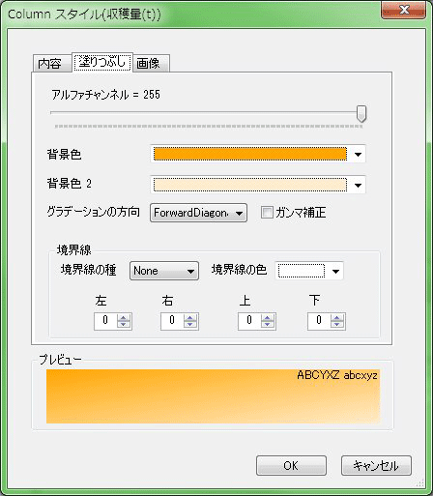Click the OK button
This screenshot has height=496, width=433.
coord(291,466)
